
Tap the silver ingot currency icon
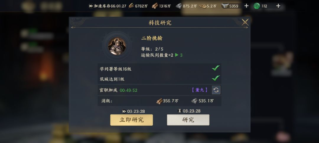point(225,6)
